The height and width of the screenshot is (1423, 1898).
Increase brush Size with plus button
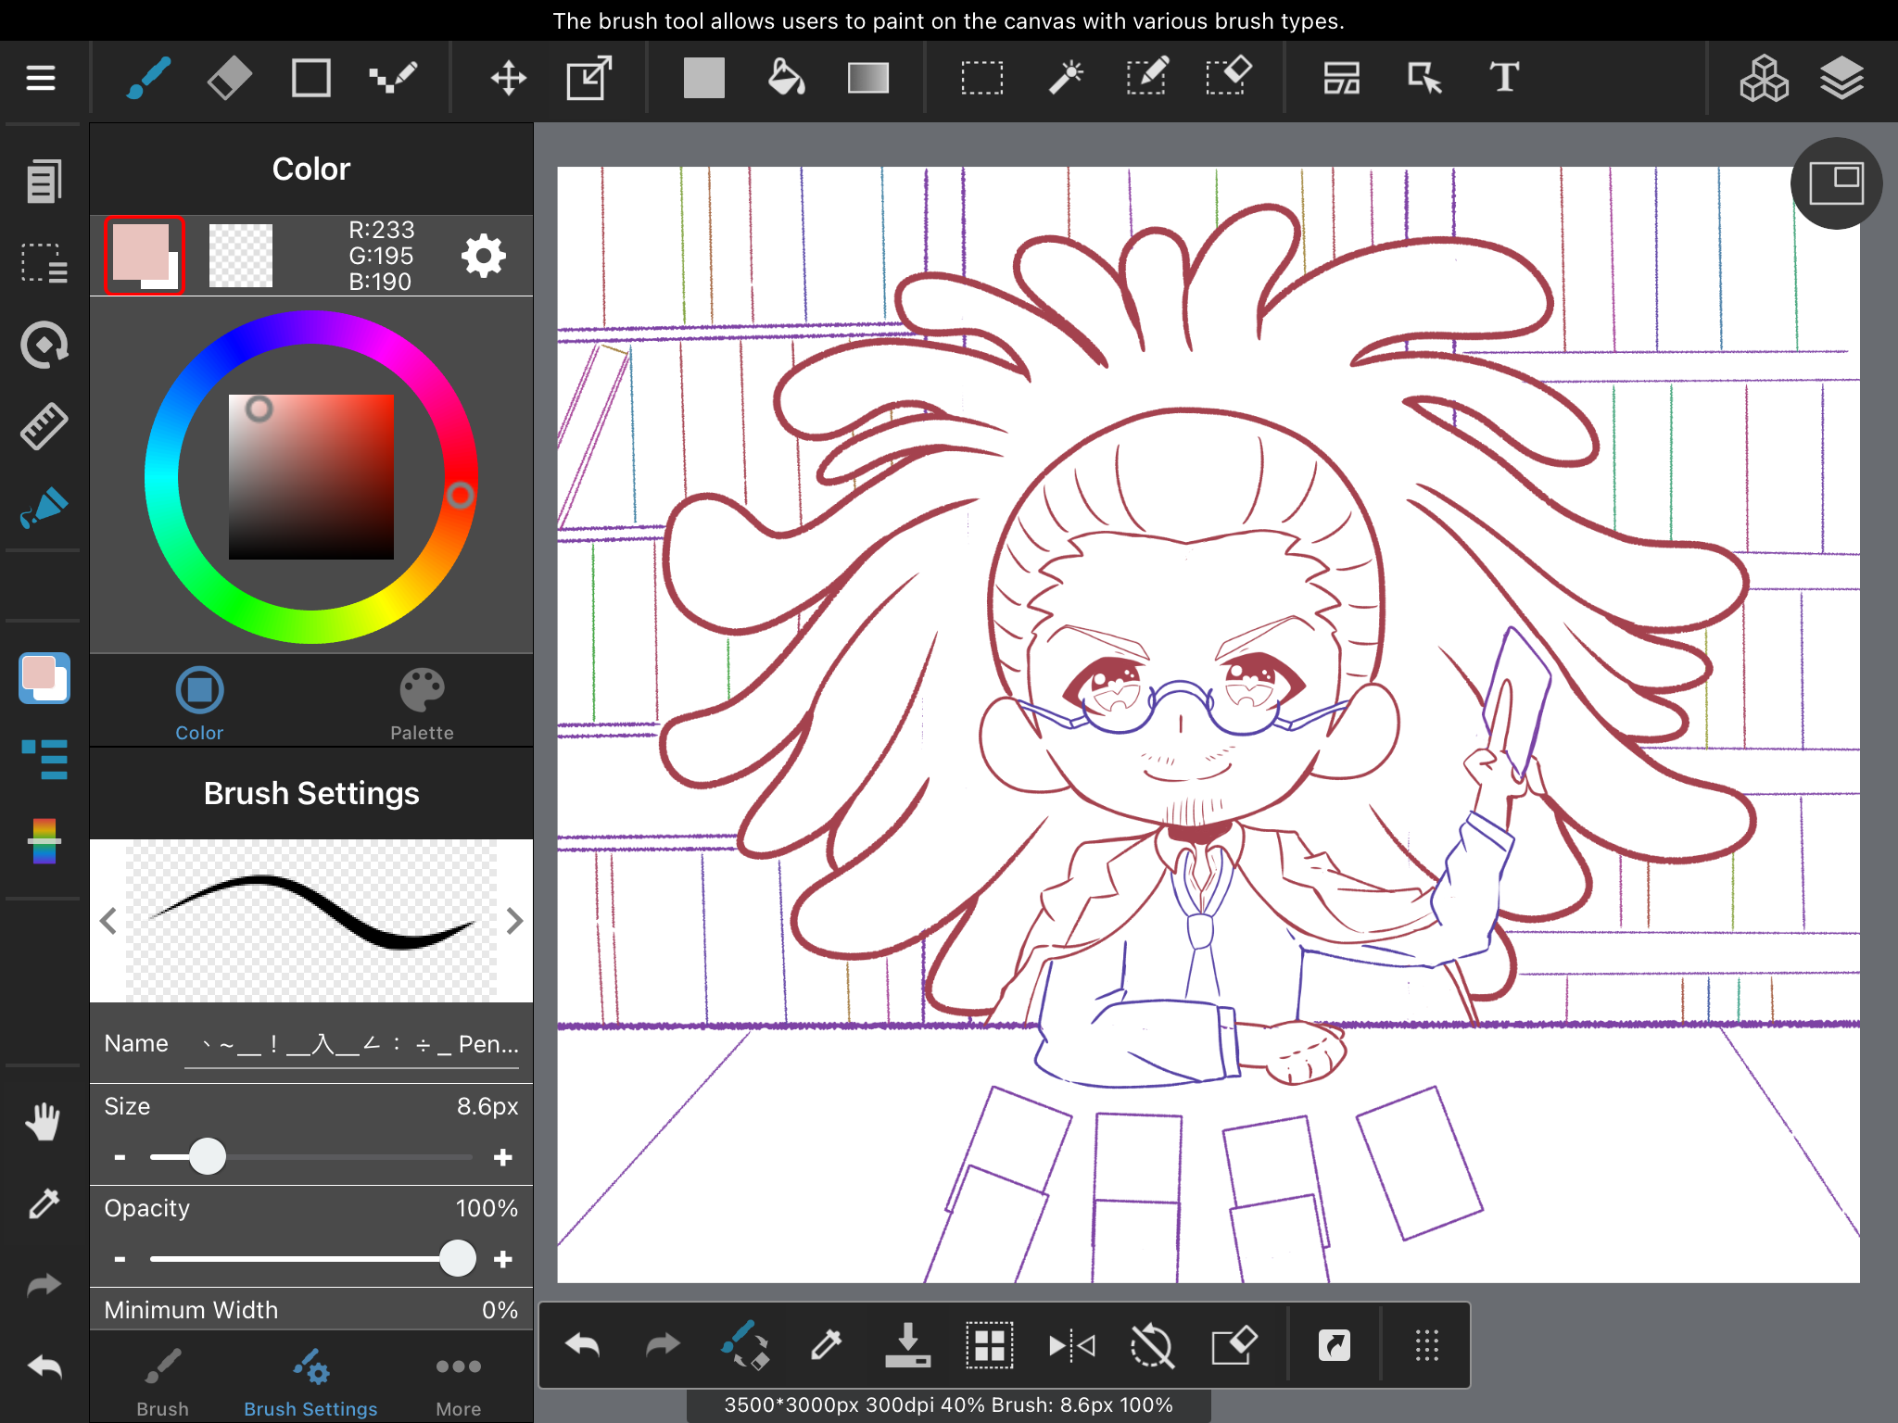pos(503,1157)
